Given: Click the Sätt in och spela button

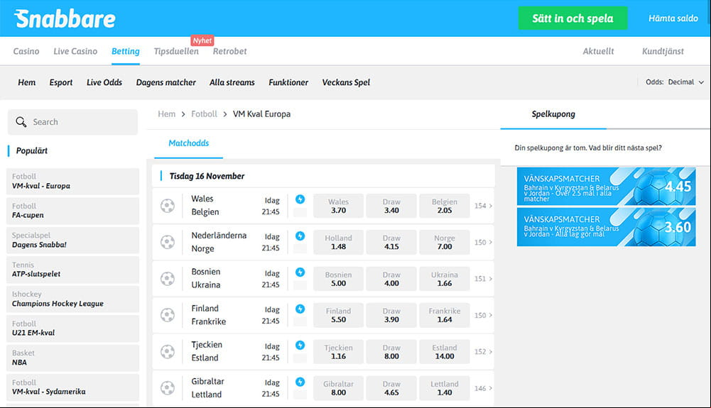Looking at the screenshot, I should [572, 18].
